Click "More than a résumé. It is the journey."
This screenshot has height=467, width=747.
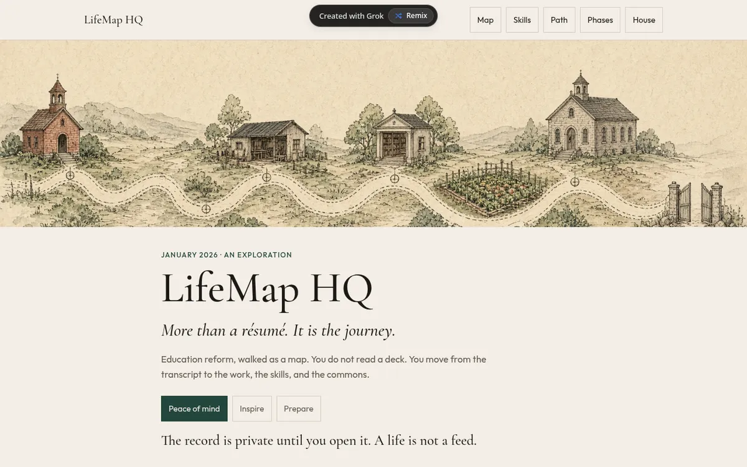[278, 330]
